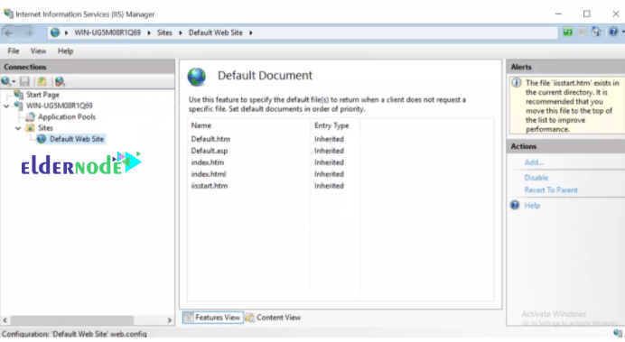625x342 pixels.
Task: Click Create New Connection icon in Connections toolbar
Action: coord(5,81)
